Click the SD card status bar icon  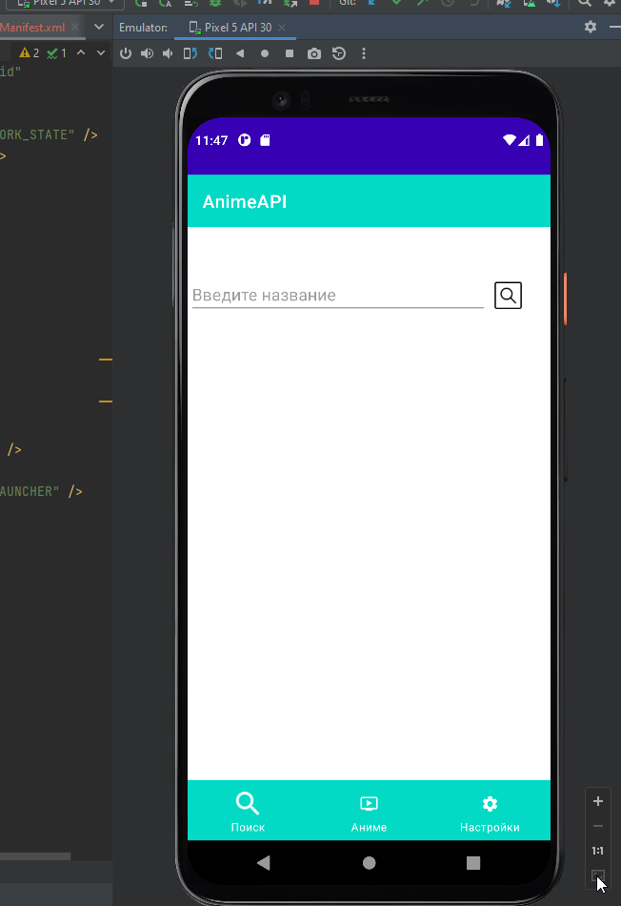pos(265,140)
